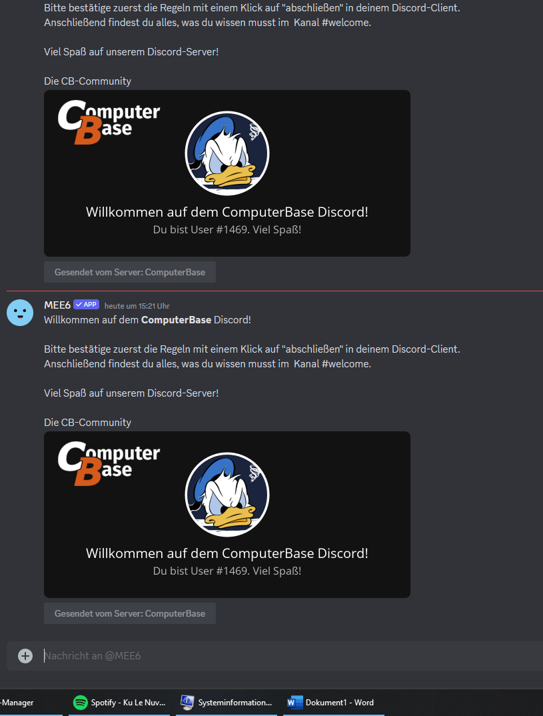543x716 pixels.
Task: Click "#welcome" in the upper message text
Action: pyautogui.click(x=346, y=23)
